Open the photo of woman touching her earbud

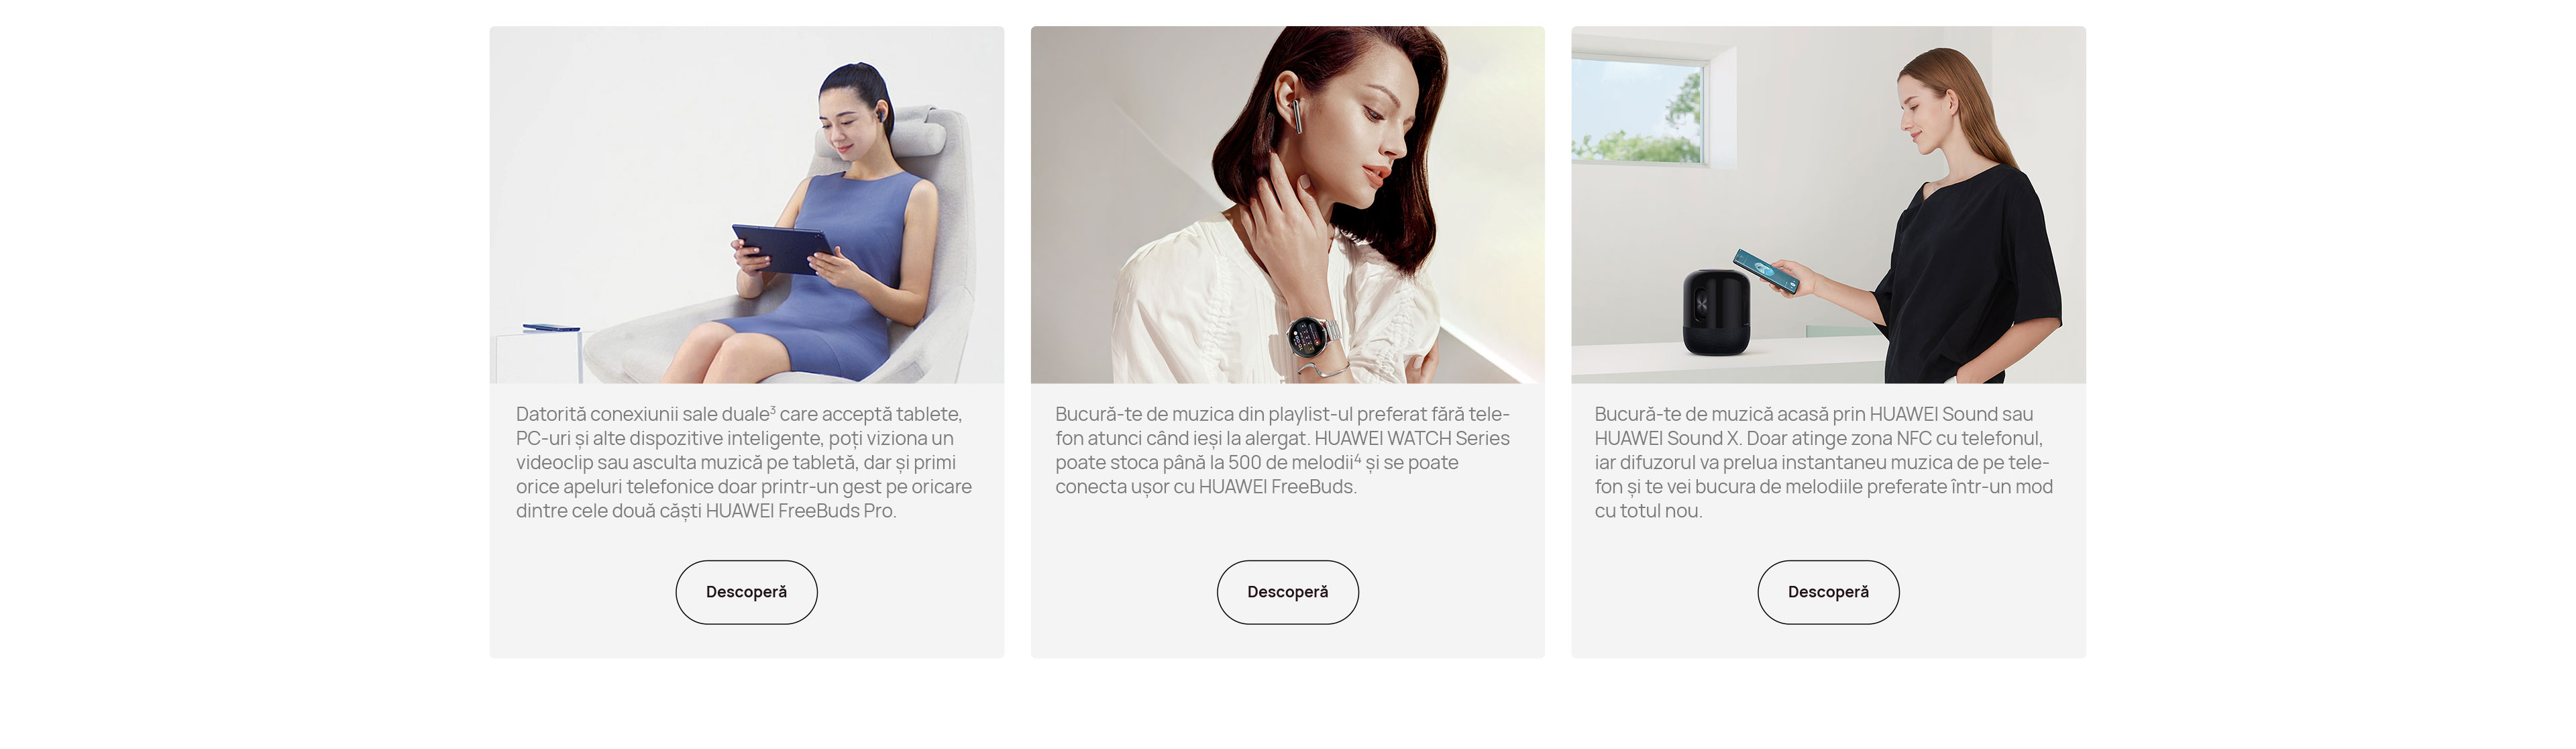(x=1287, y=205)
